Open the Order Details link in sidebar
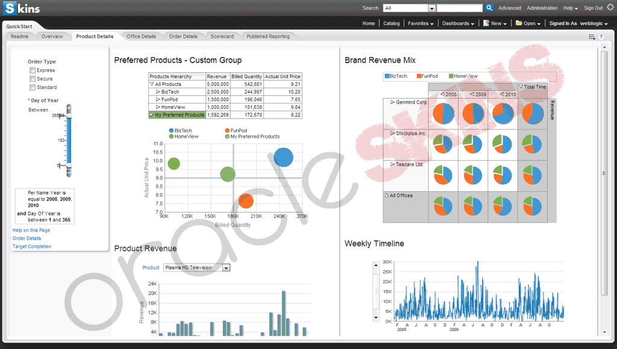The width and height of the screenshot is (617, 349). coord(27,238)
